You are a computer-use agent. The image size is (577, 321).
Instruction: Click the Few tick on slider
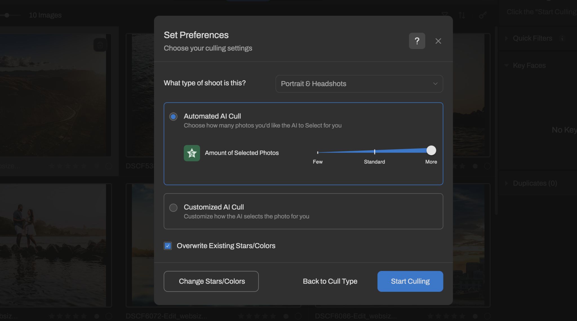pyautogui.click(x=318, y=153)
